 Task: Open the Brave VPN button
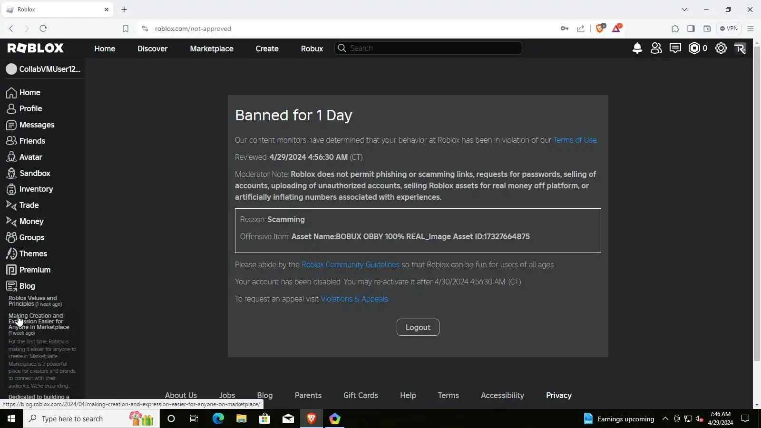729,29
